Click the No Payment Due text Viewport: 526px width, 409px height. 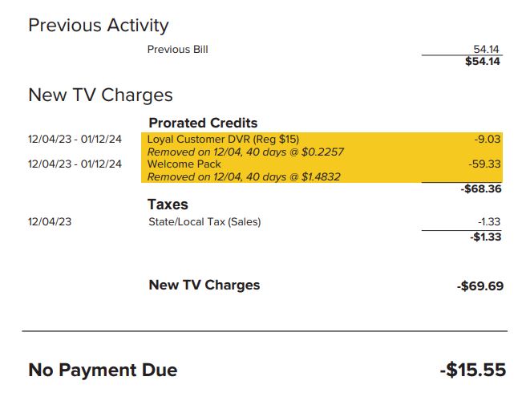pos(103,370)
